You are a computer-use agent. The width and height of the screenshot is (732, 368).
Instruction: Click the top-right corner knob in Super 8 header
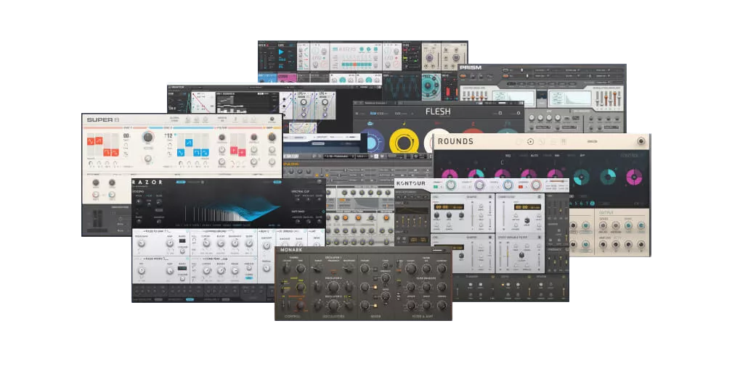272,119
